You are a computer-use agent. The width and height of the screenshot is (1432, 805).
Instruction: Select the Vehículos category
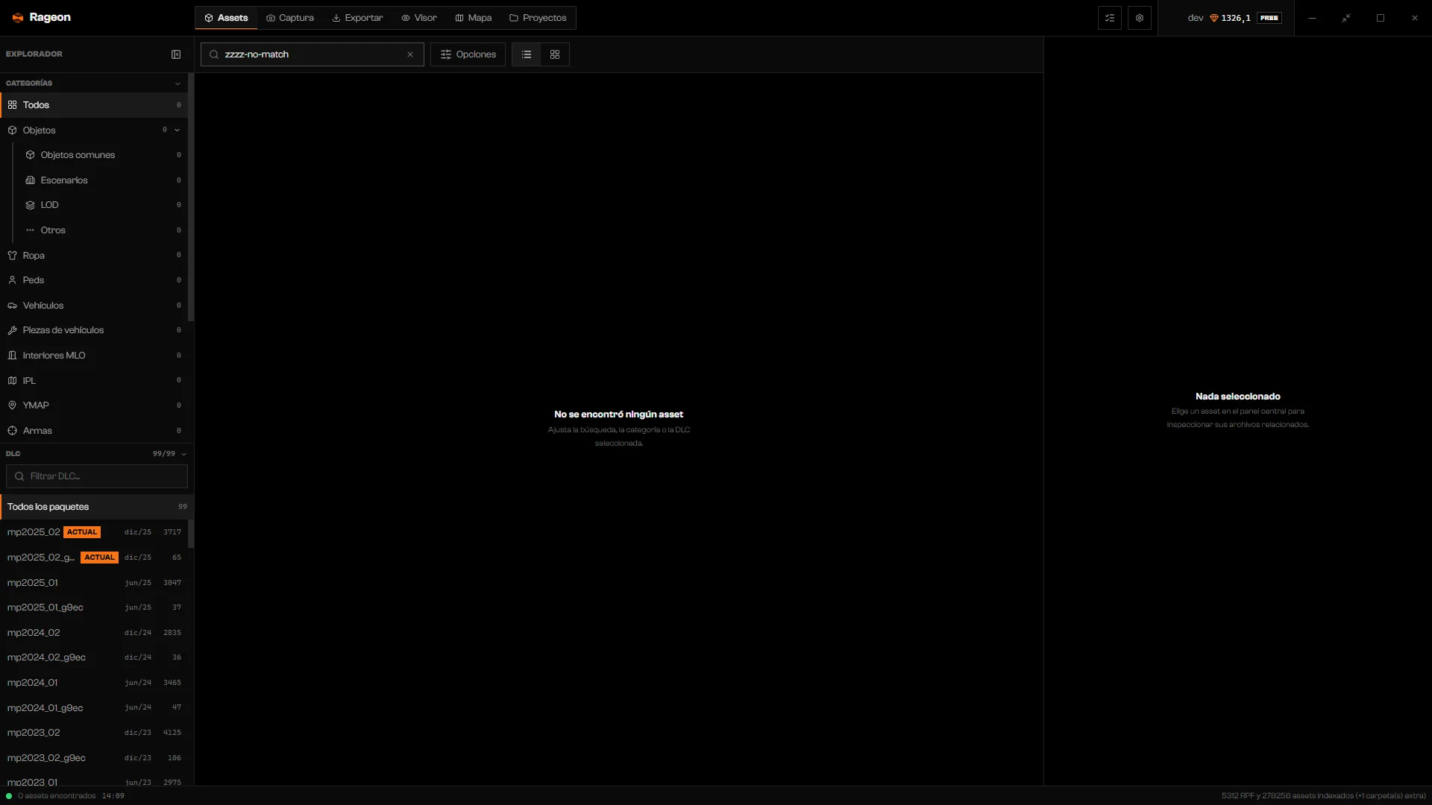point(94,306)
